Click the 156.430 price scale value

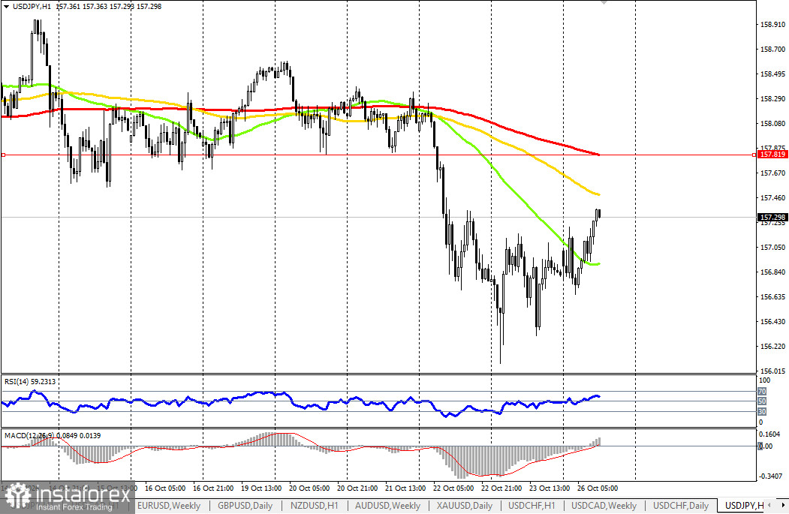773,321
